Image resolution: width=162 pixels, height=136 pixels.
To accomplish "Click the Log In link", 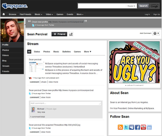I will 147,14.
